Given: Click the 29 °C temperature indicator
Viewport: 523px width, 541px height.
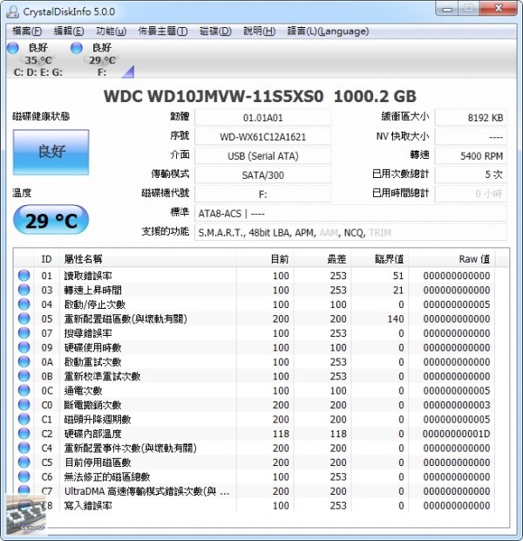Looking at the screenshot, I should tap(51, 220).
